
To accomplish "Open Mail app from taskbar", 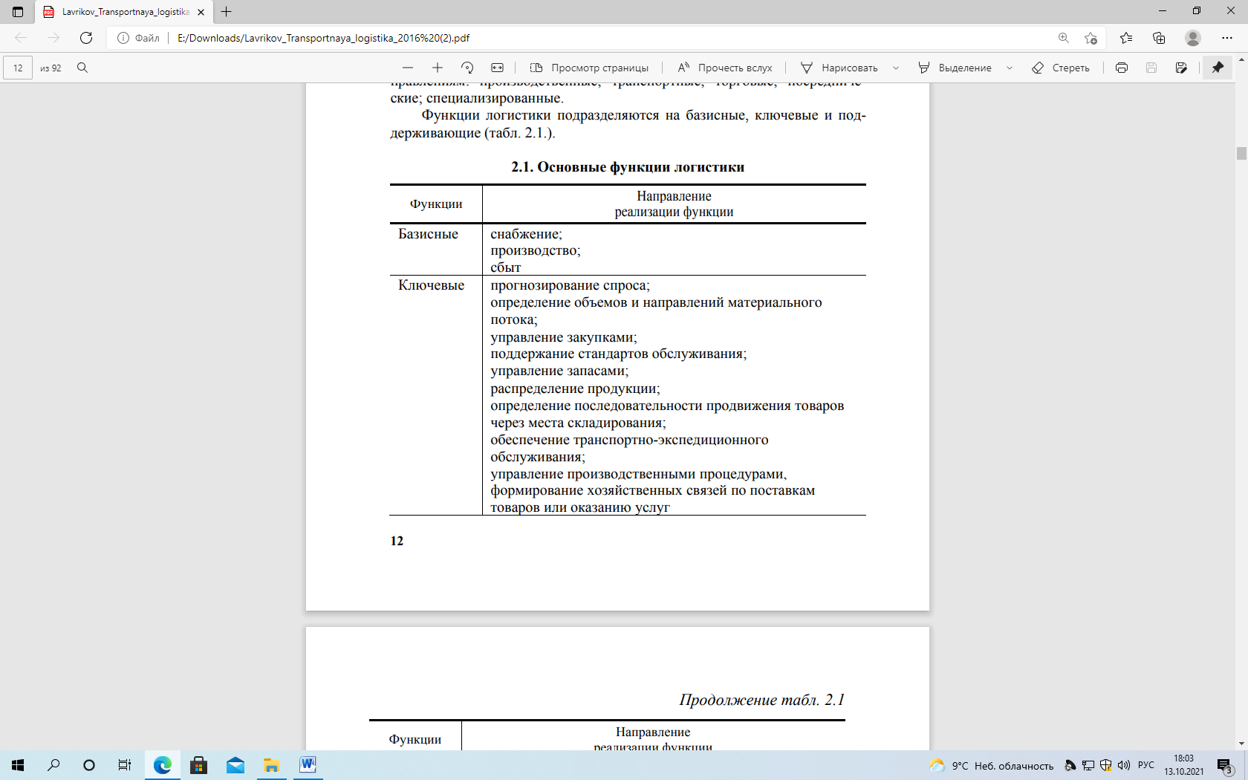I will point(235,765).
